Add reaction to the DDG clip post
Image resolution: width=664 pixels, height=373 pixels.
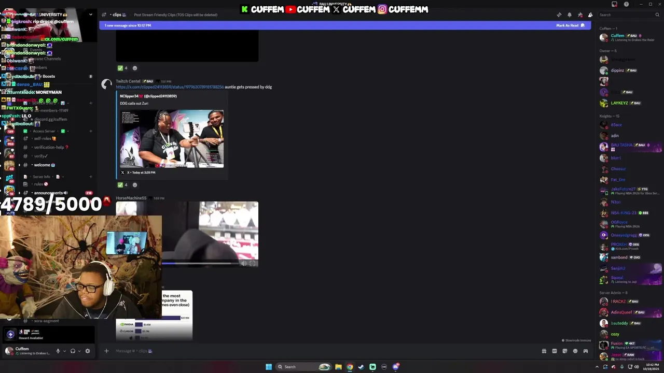pos(135,185)
